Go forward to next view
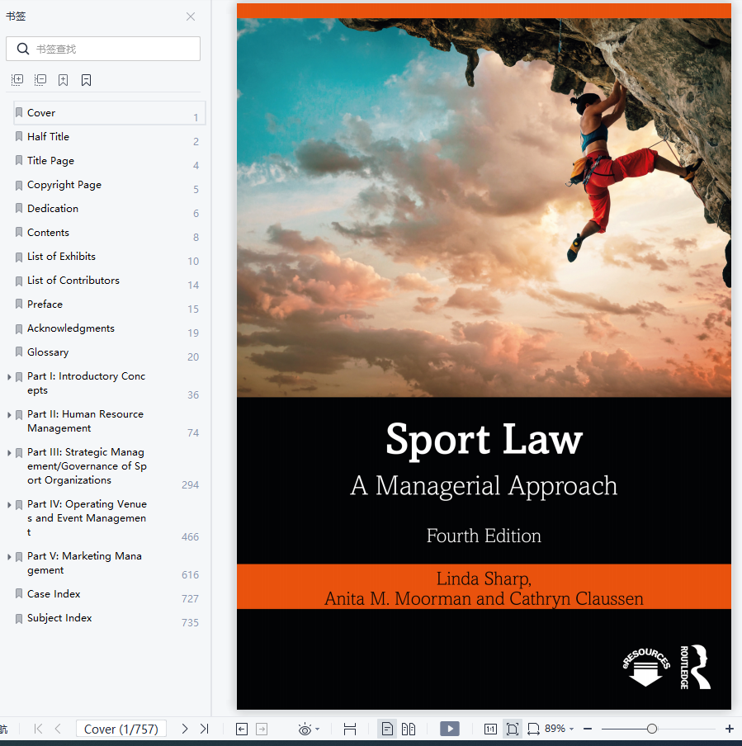The height and width of the screenshot is (746, 742). coord(262,729)
